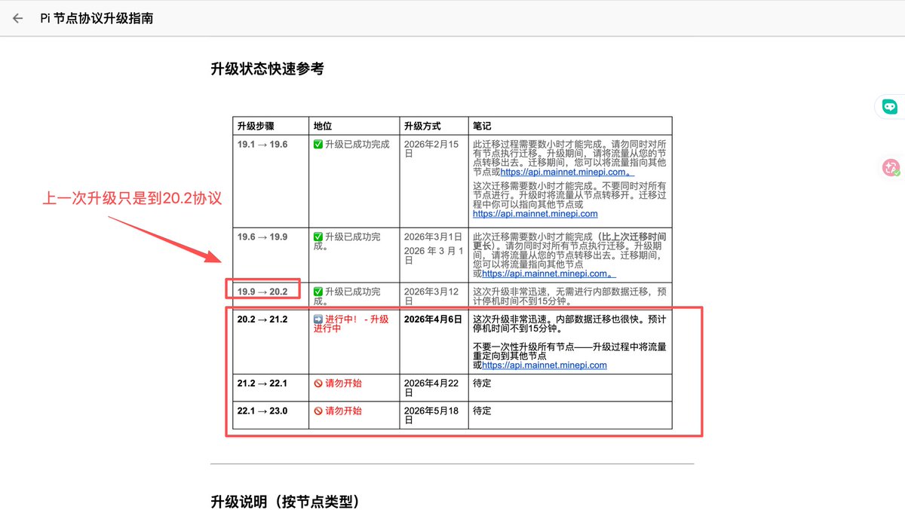905x510 pixels.
Task: Click "请勿开始" in the 22.1 → 23.0 row
Action: coord(338,411)
